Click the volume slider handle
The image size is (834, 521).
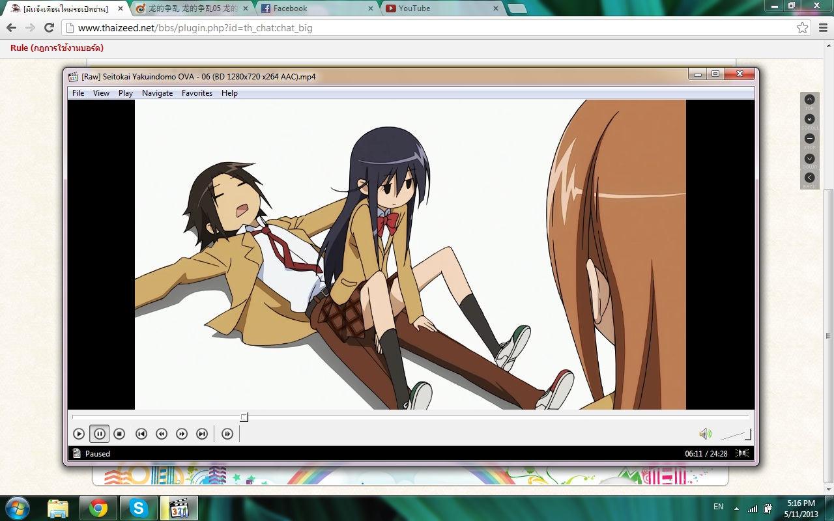pos(748,434)
